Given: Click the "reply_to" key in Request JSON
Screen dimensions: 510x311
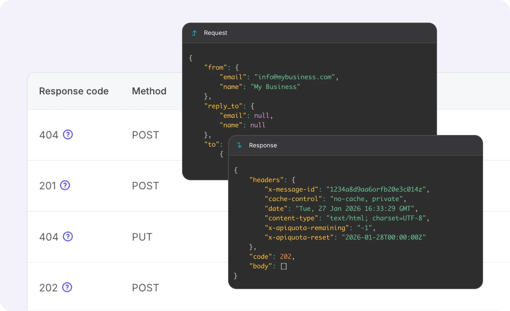Looking at the screenshot, I should click(224, 106).
